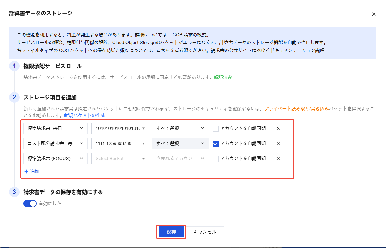Open the 標準請求書 (FOCUS) bill type dropdown
This screenshot has width=386, height=248.
55,159
